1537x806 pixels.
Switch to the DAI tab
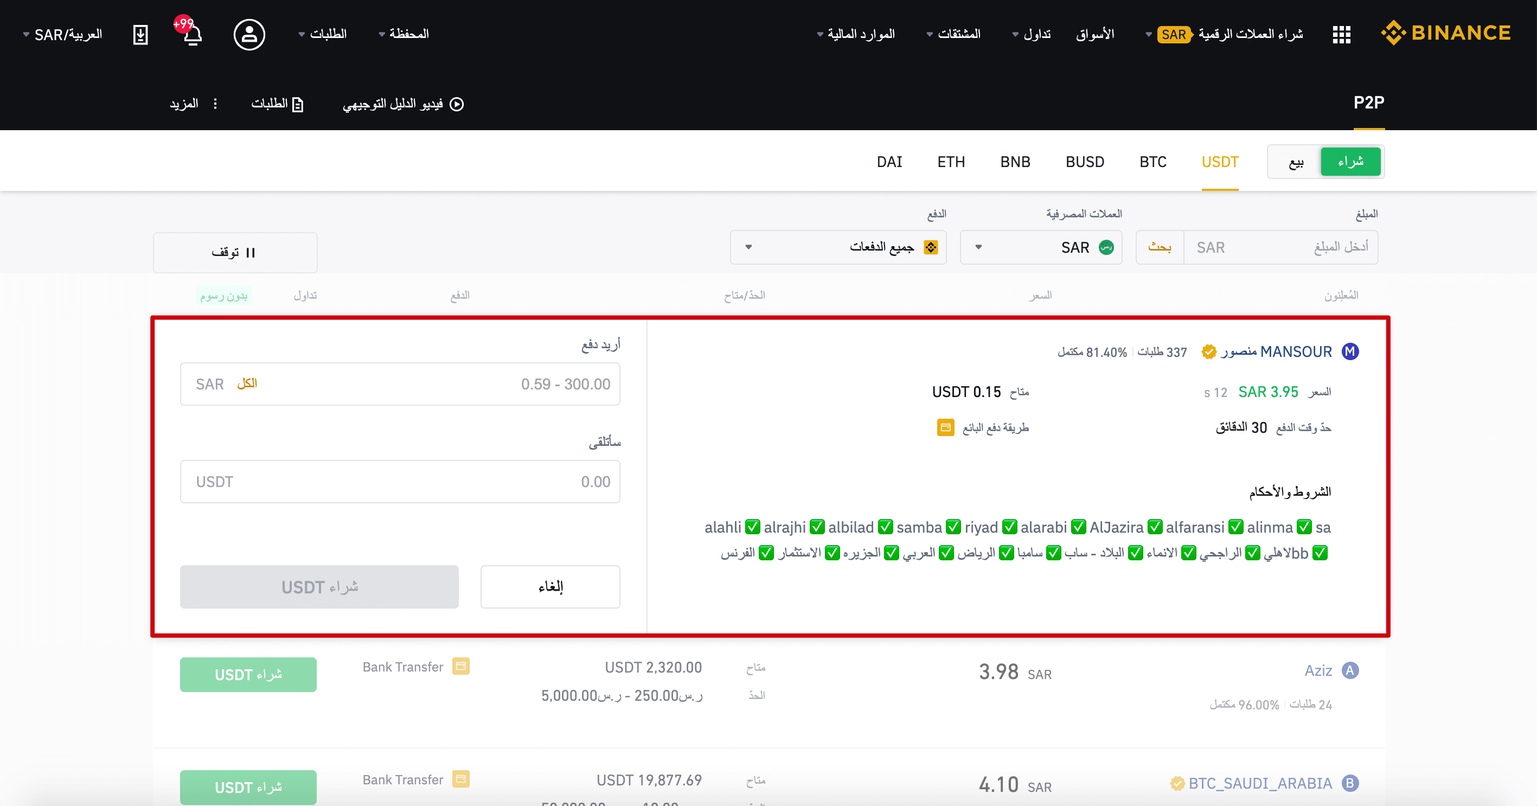point(889,162)
